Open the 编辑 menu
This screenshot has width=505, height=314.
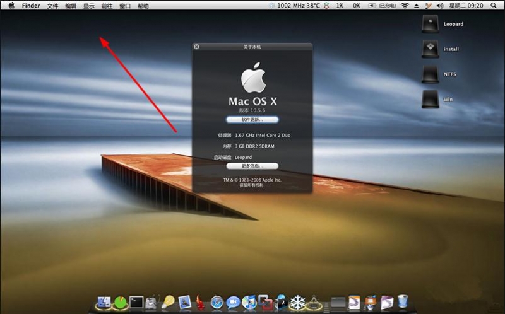click(x=71, y=6)
